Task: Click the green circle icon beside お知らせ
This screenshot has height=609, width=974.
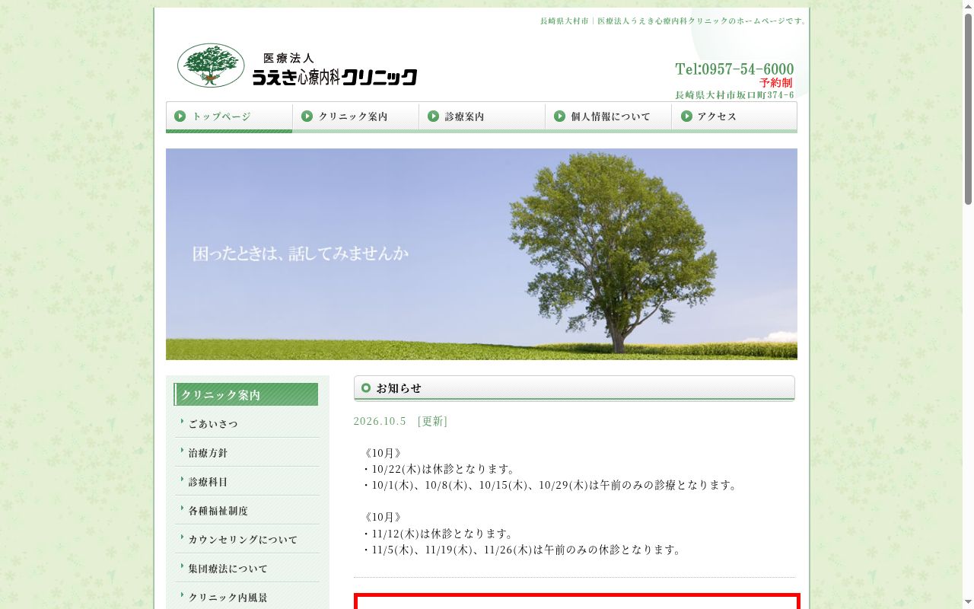Action: pos(366,388)
